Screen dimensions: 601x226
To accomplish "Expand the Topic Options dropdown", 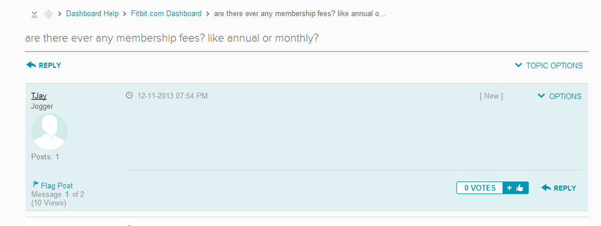I will pyautogui.click(x=549, y=66).
